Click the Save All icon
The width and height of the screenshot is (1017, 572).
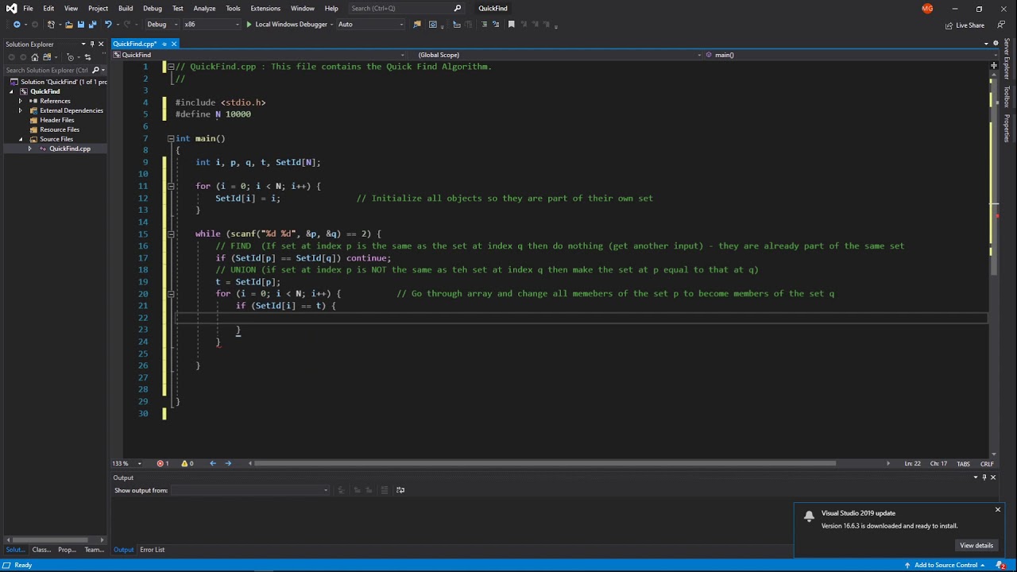93,25
